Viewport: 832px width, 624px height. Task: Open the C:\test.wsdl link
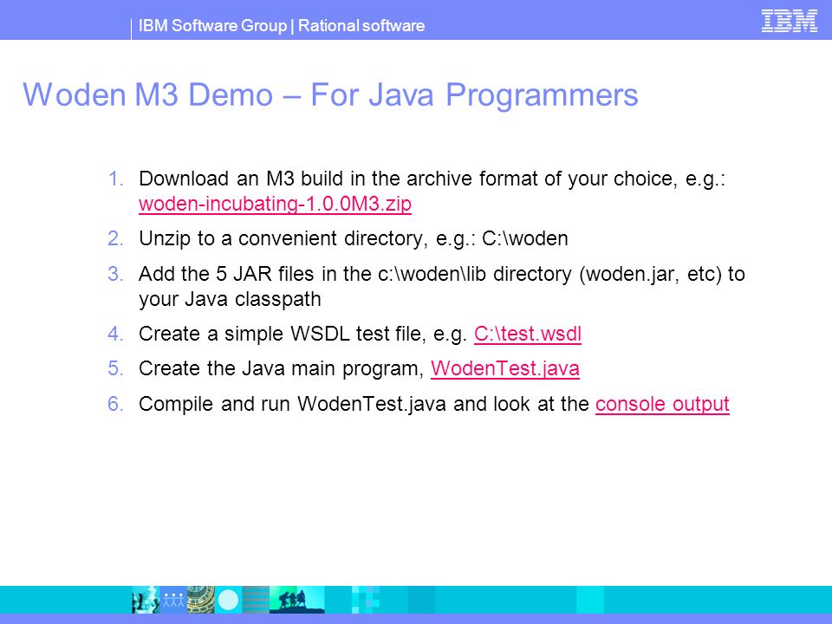(x=528, y=334)
